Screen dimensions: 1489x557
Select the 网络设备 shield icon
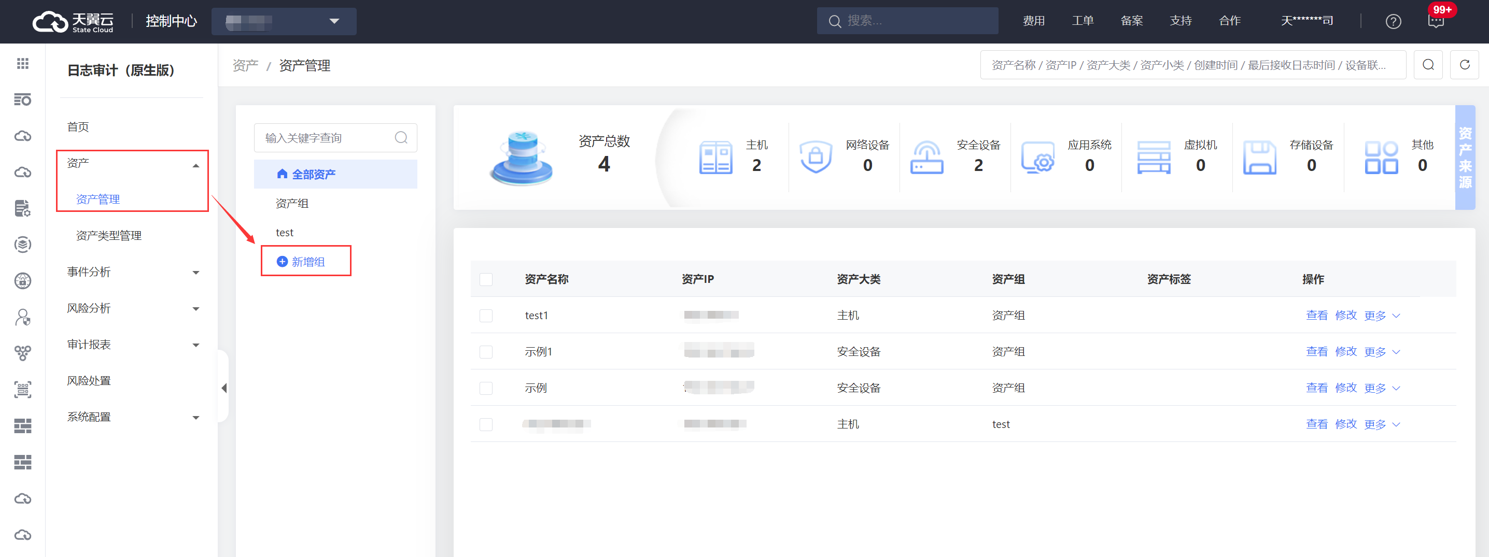[815, 157]
